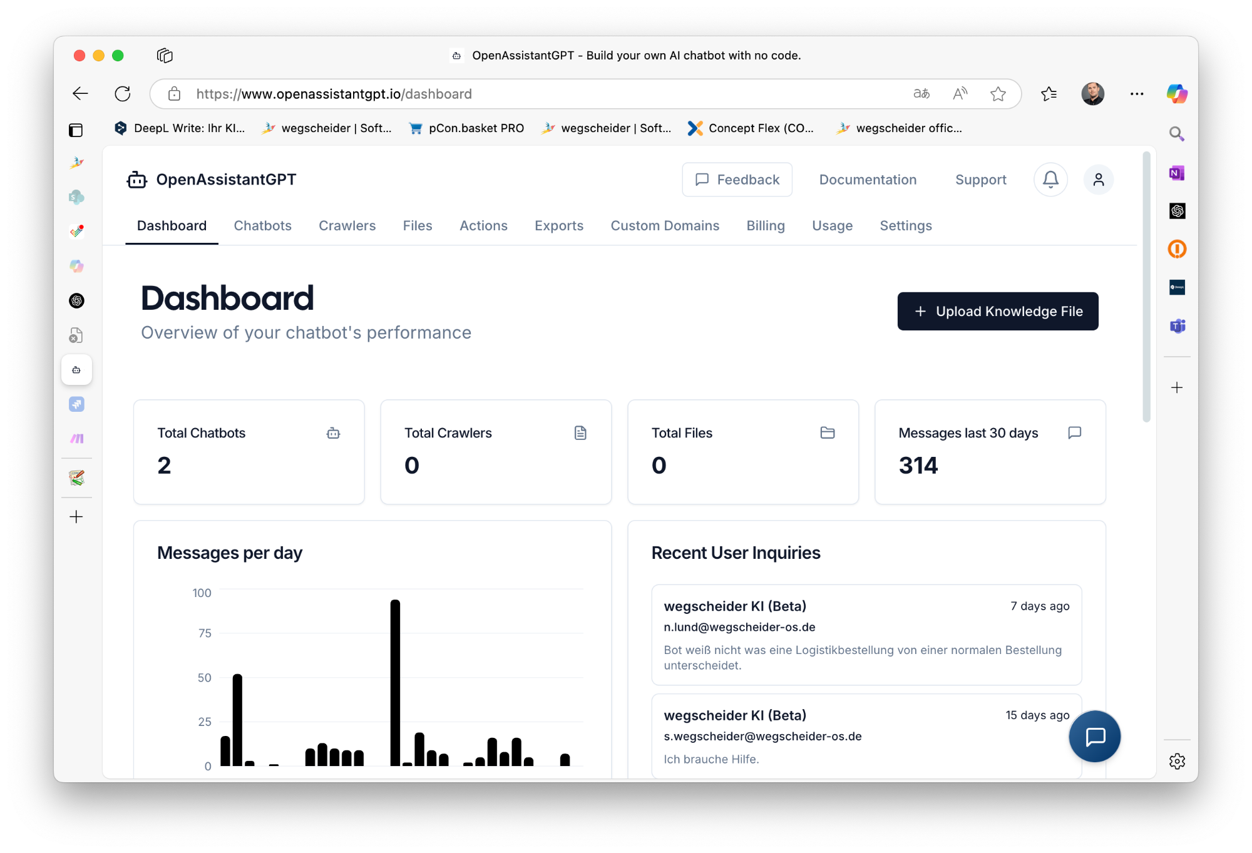Open the Usage tab

tap(832, 226)
